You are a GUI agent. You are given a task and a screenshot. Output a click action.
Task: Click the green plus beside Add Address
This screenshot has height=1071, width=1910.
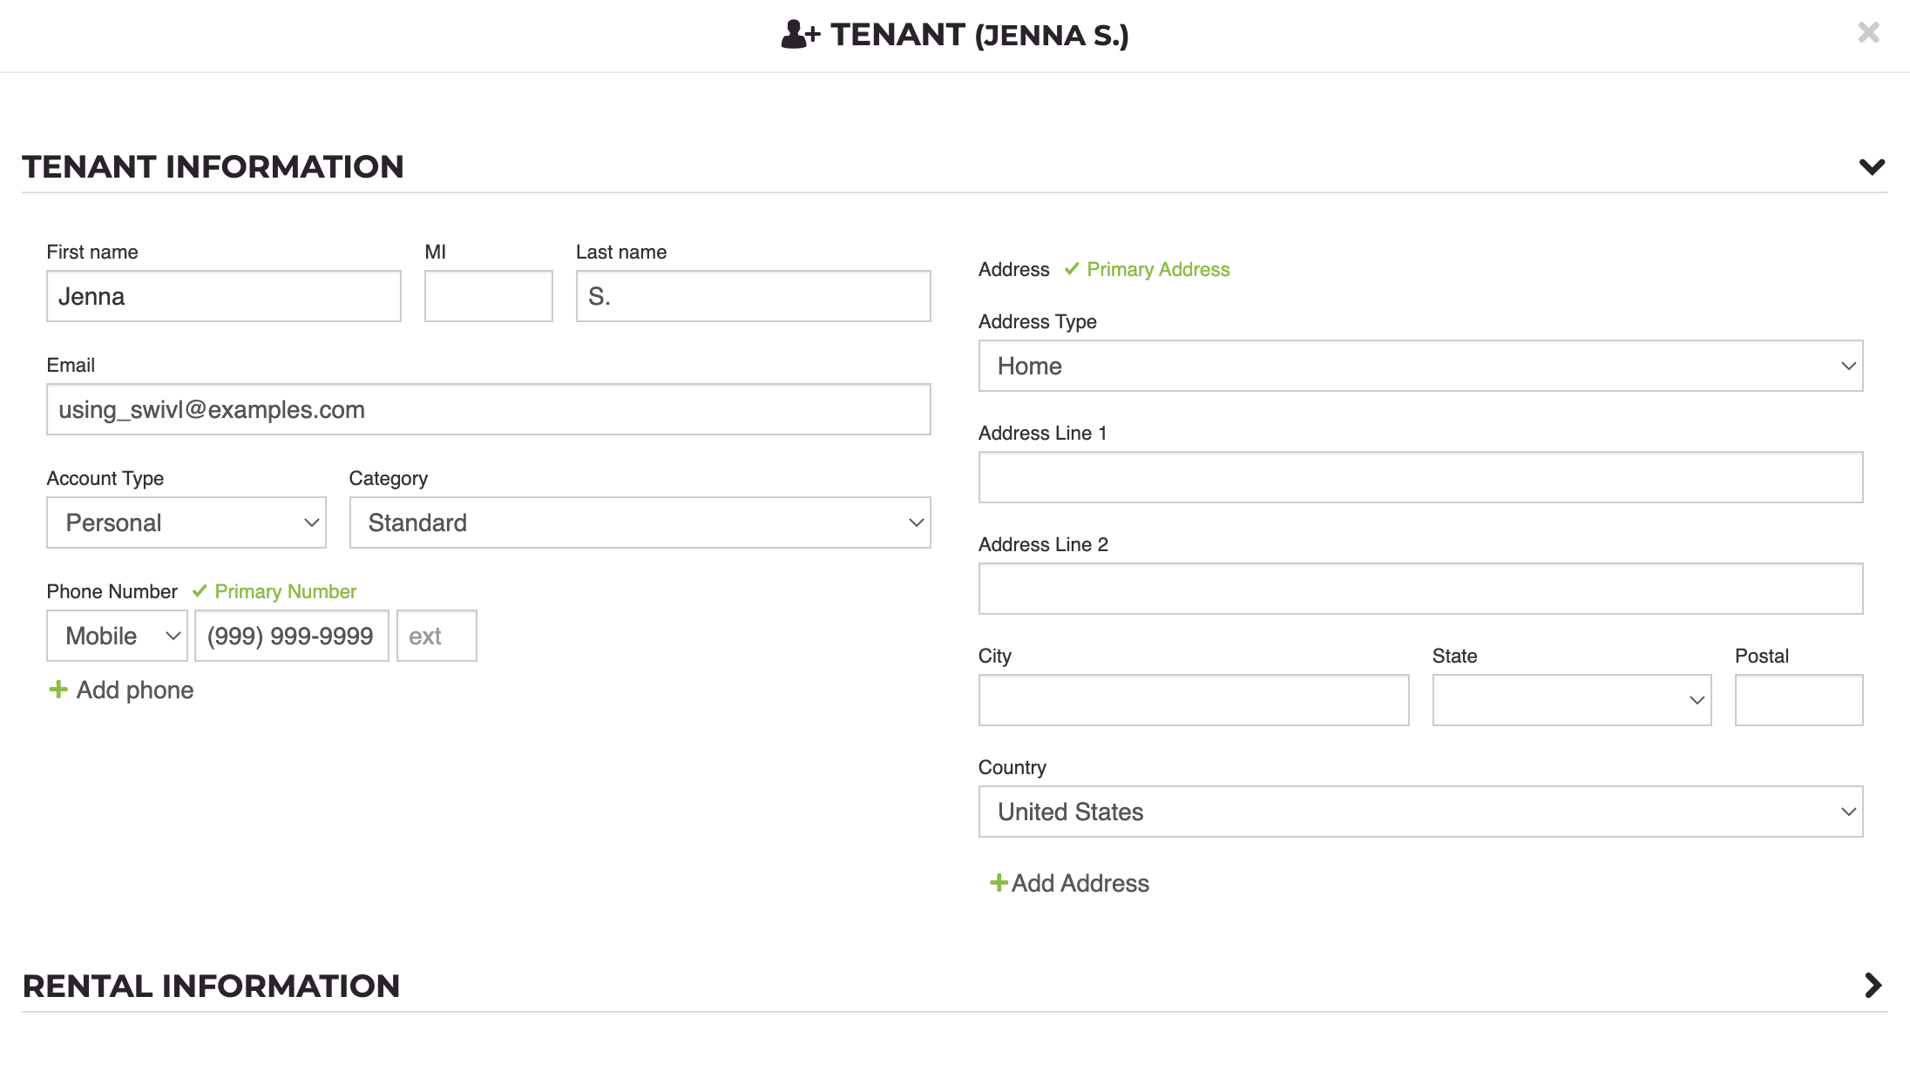[999, 883]
